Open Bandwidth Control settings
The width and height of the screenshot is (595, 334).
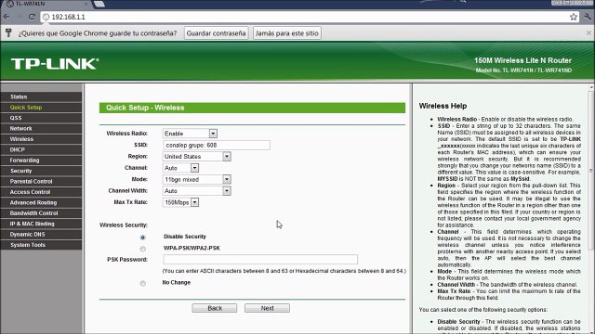click(41, 213)
